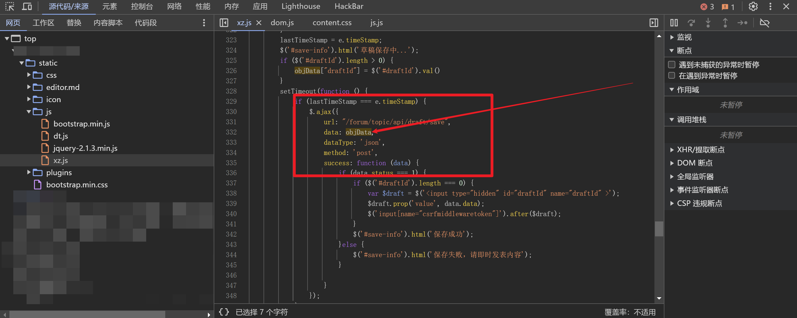Open dt.js file in the tree
Viewport: 797px width, 318px height.
click(x=61, y=136)
